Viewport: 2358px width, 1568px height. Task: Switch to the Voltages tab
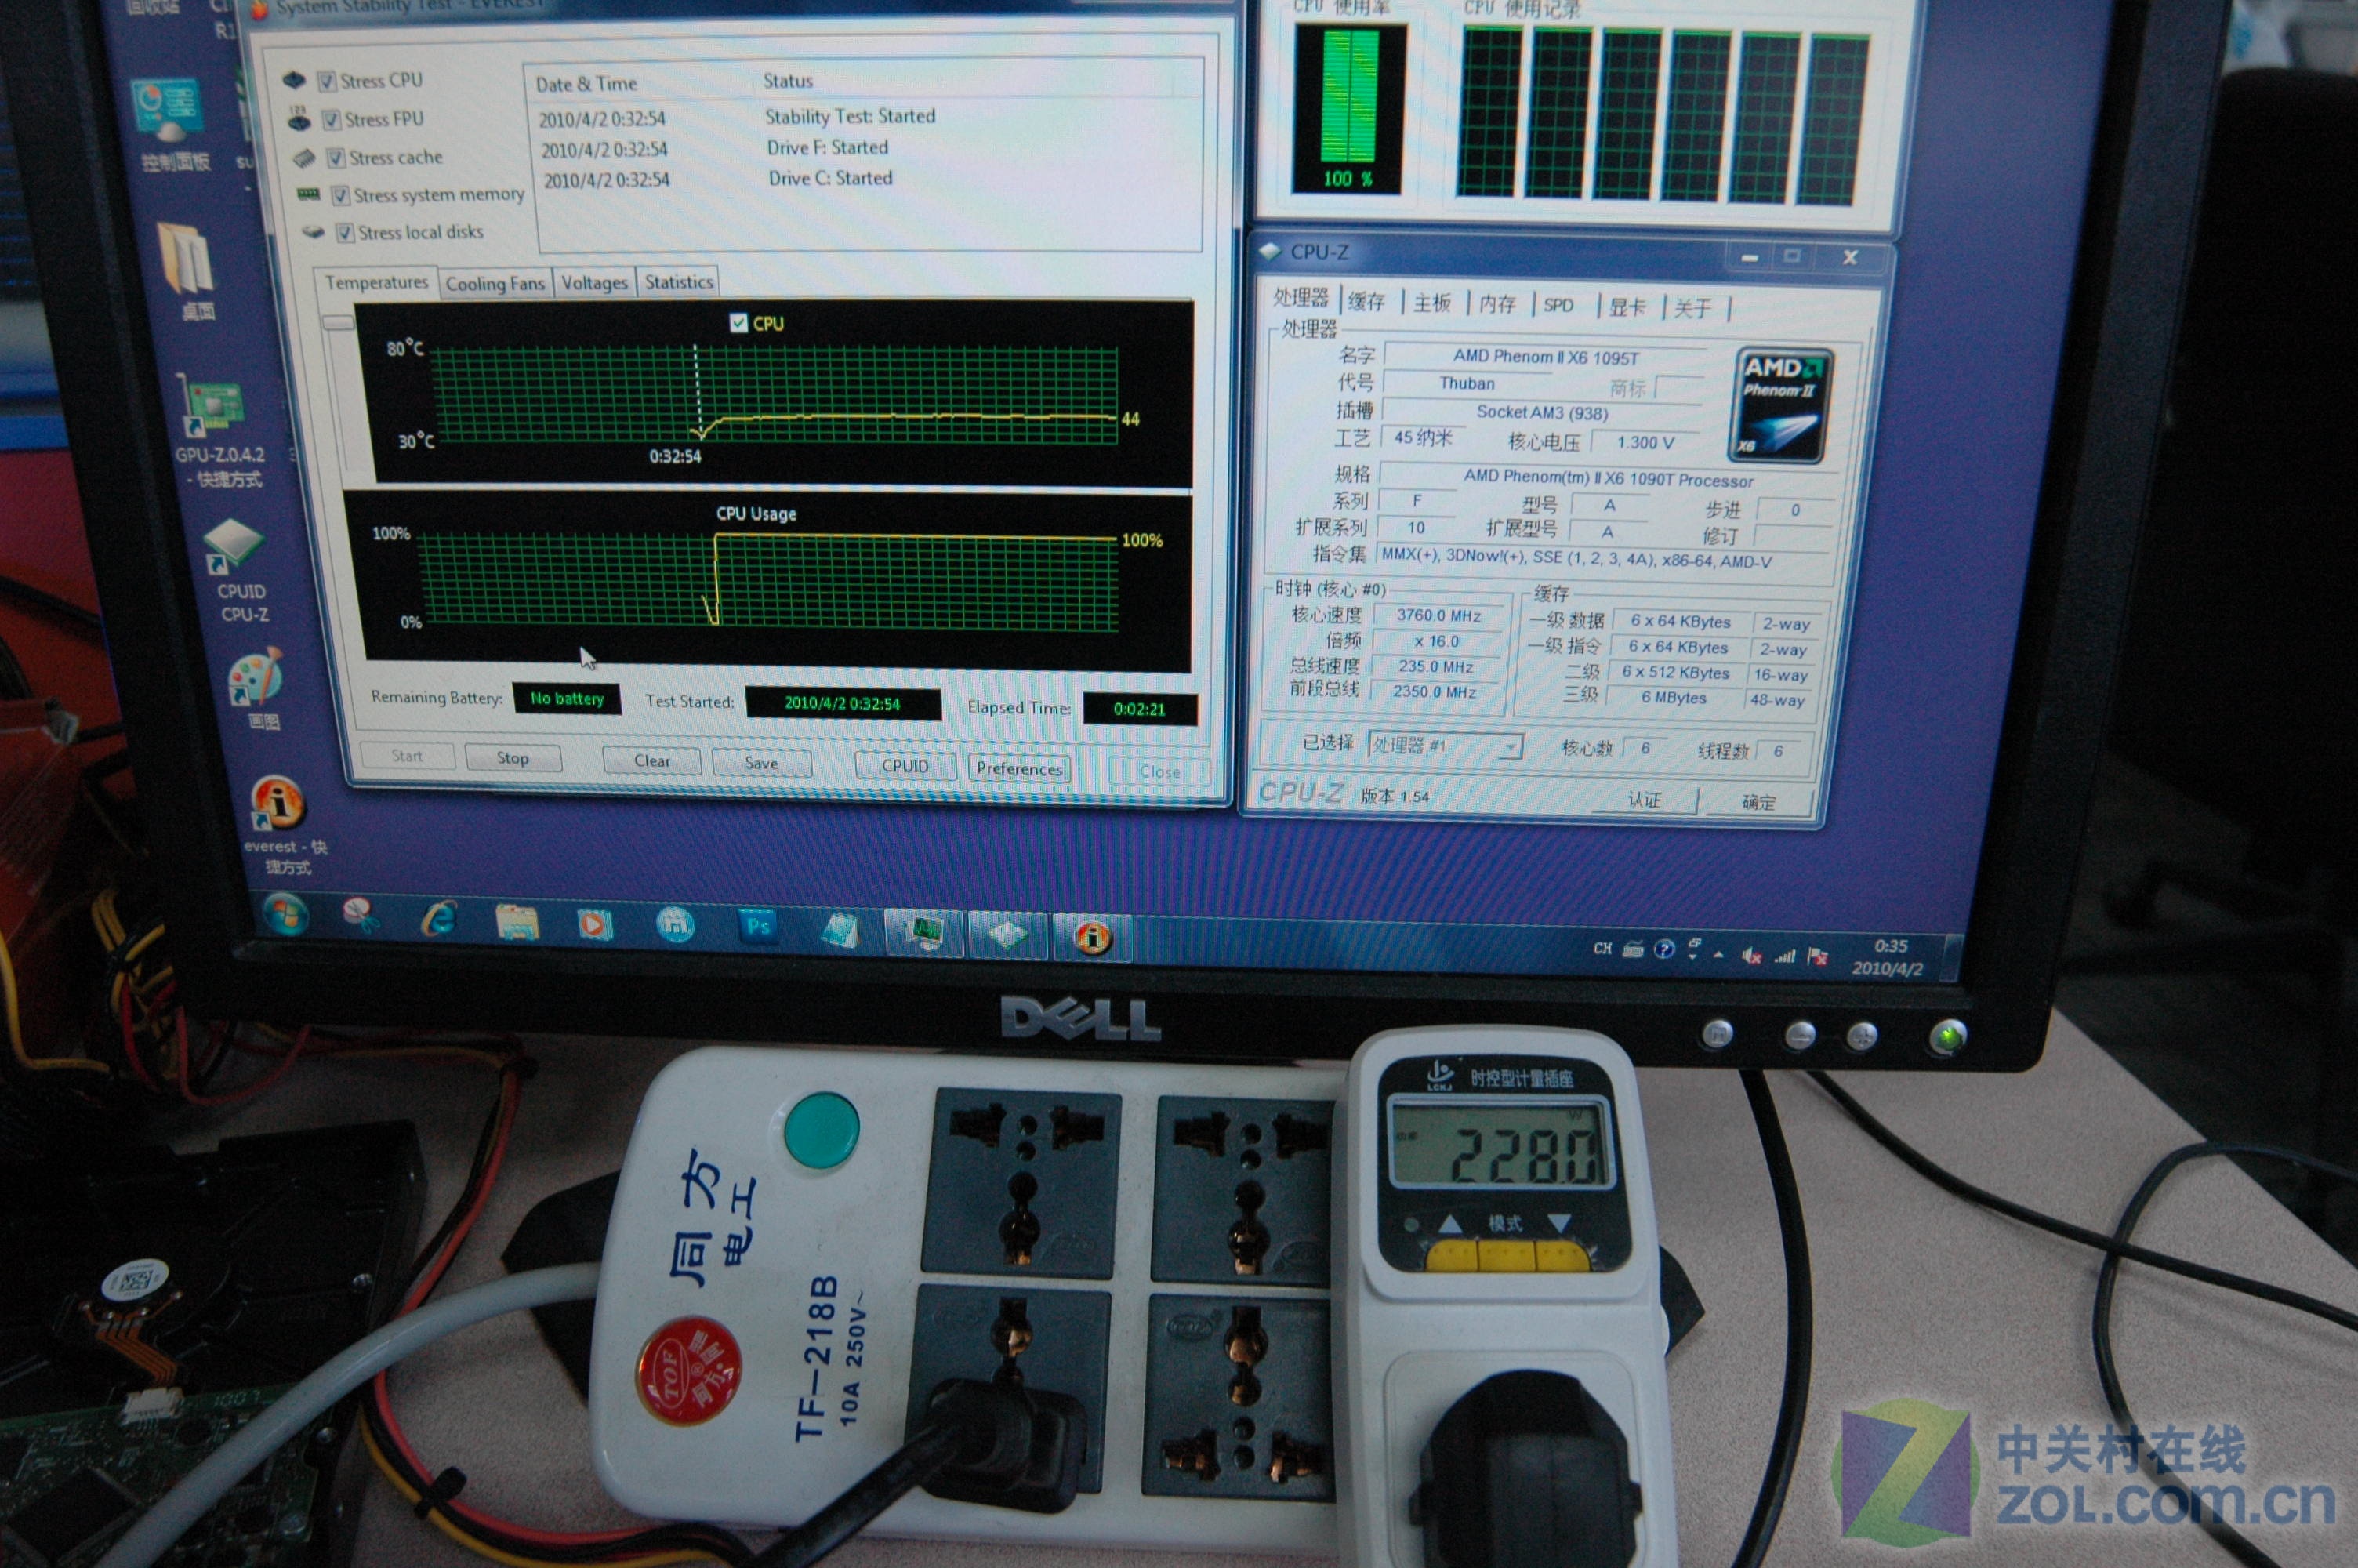(x=593, y=283)
